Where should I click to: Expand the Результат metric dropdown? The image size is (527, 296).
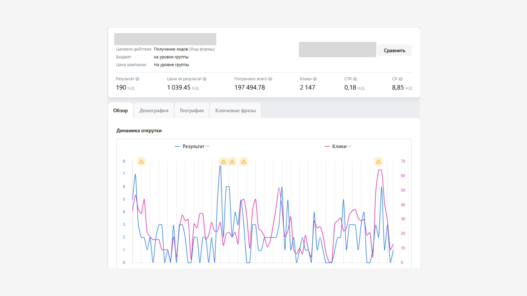pyautogui.click(x=208, y=146)
